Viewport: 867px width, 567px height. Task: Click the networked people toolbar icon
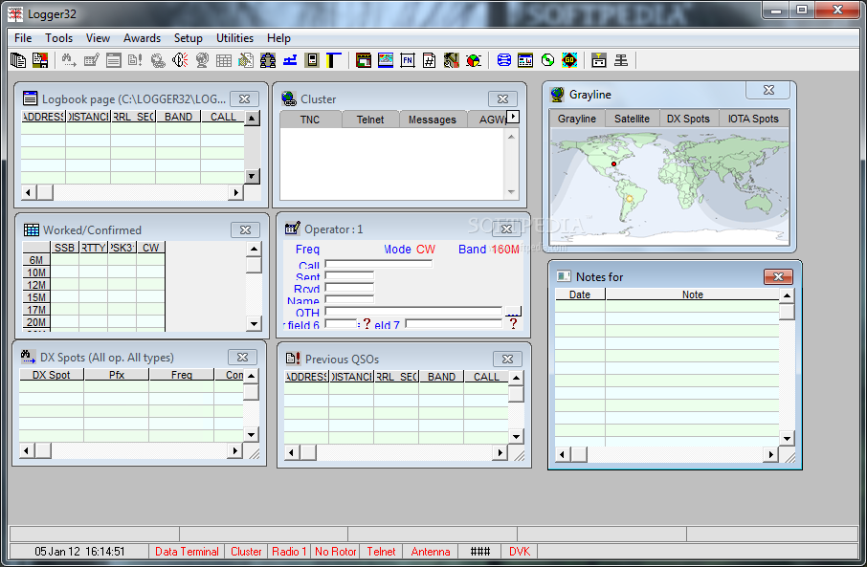pyautogui.click(x=268, y=60)
